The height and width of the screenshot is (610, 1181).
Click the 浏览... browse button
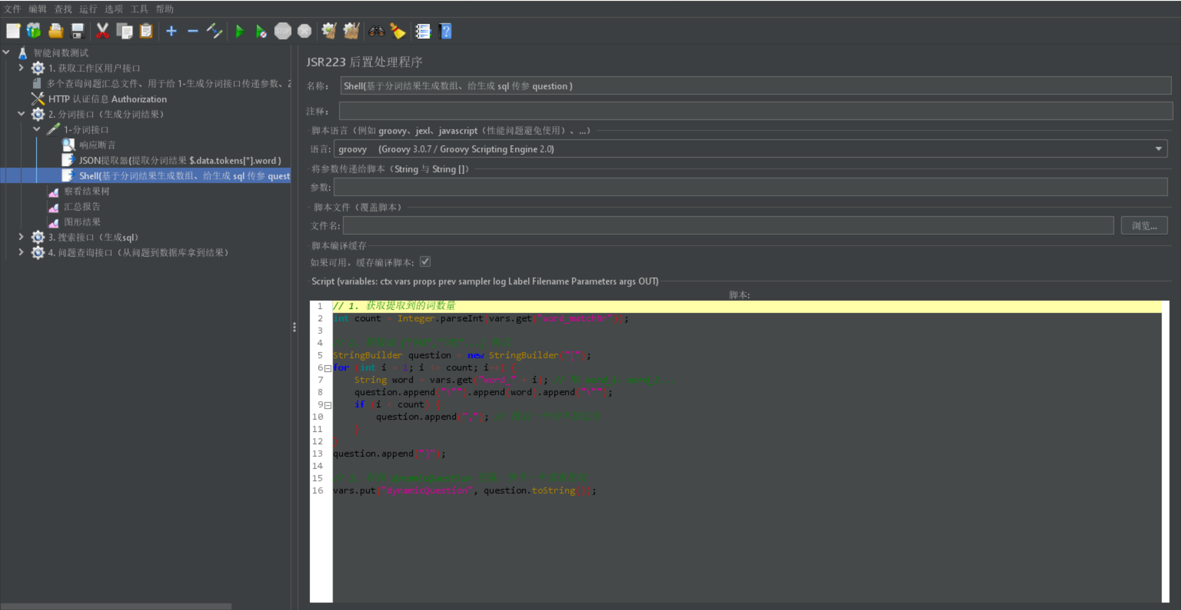[1144, 225]
